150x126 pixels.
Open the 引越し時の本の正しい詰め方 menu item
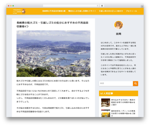(111, 11)
